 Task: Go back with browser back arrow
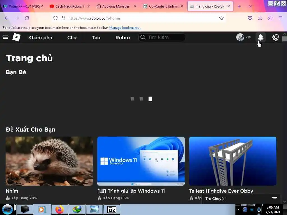point(7,18)
